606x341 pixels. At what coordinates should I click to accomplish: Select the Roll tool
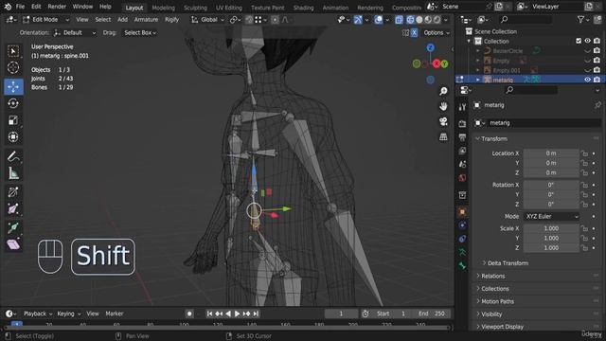(x=13, y=192)
